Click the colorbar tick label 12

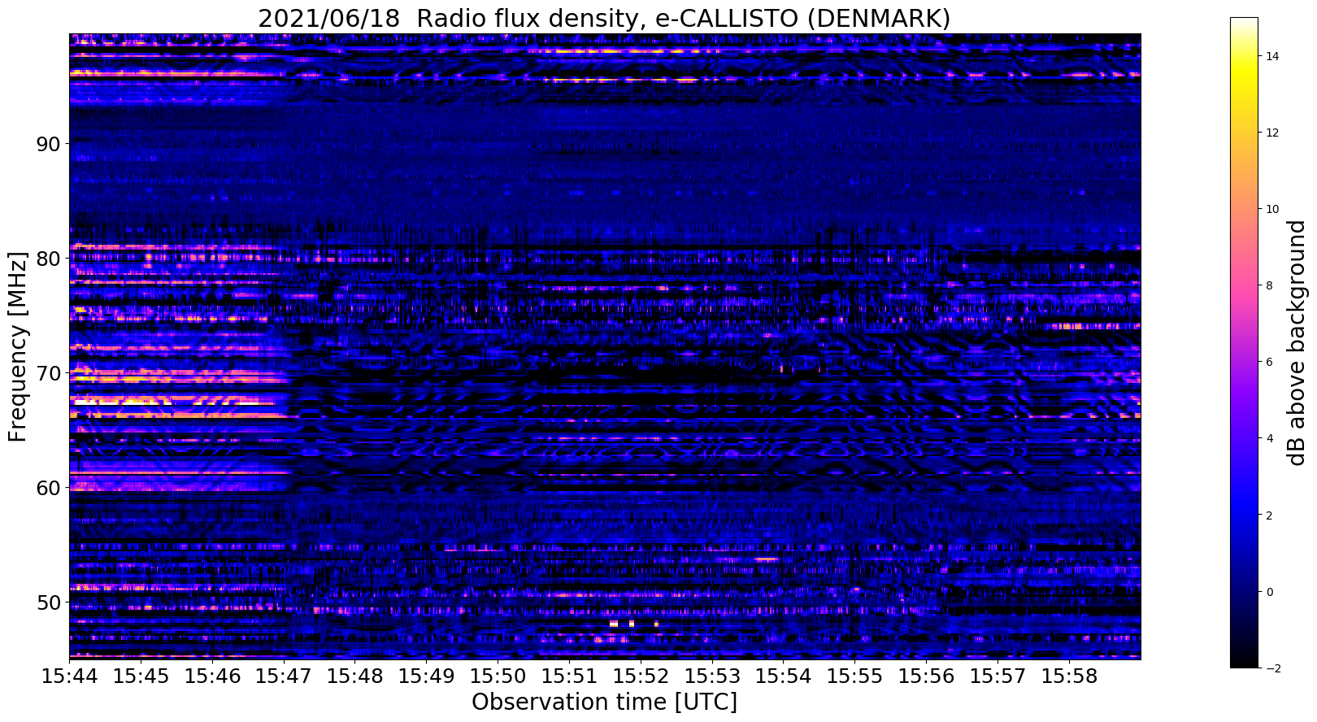[x=1271, y=133]
